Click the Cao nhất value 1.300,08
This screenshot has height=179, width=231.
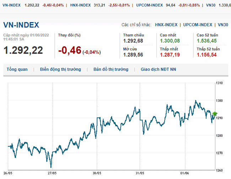click(x=170, y=41)
